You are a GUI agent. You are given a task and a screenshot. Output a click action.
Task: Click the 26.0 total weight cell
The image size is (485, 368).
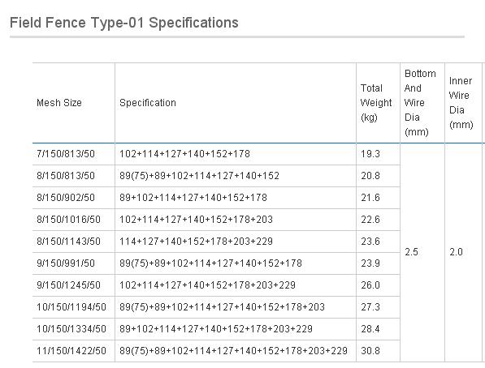(x=378, y=285)
